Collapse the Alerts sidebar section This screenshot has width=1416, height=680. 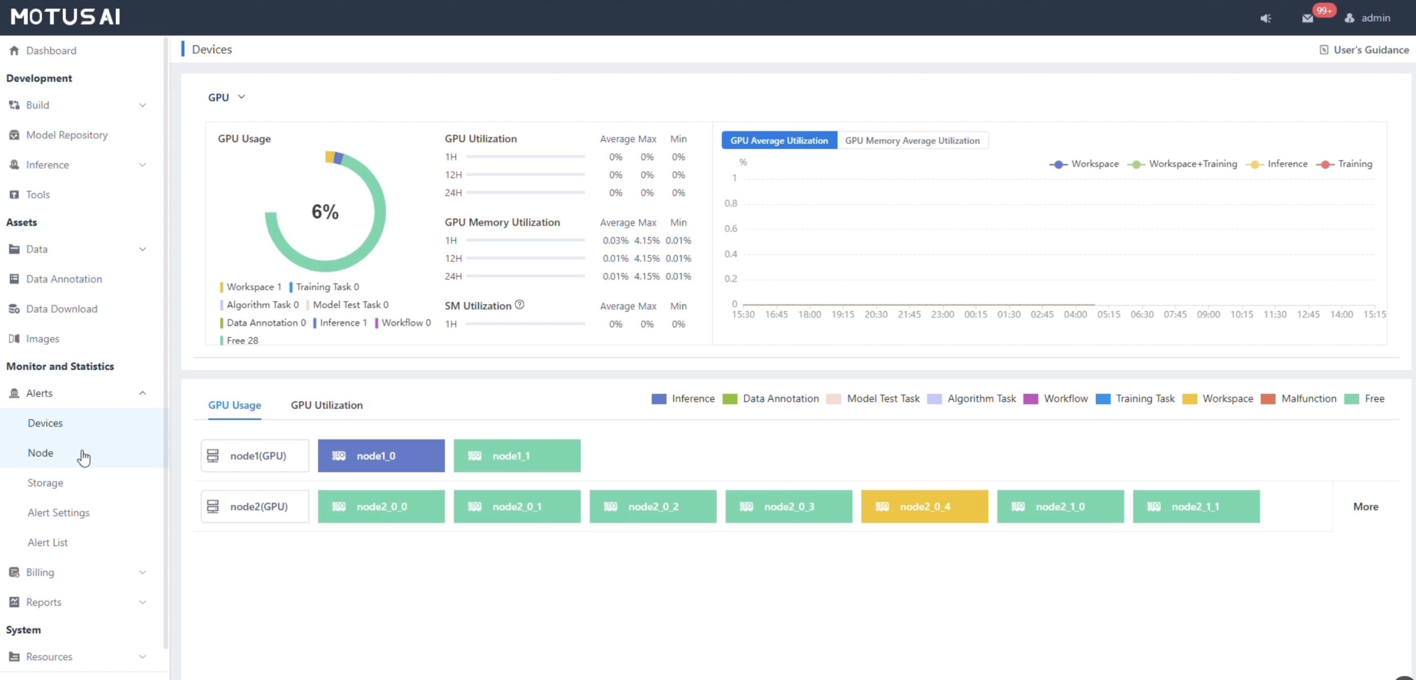click(x=142, y=393)
